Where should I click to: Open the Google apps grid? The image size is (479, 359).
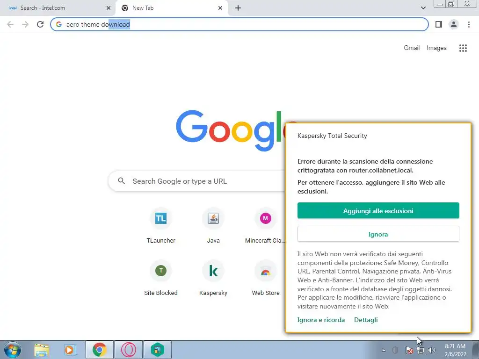(x=463, y=48)
